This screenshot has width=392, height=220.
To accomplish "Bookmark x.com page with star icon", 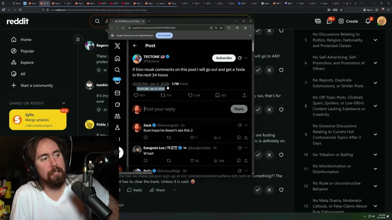I will [221, 28].
